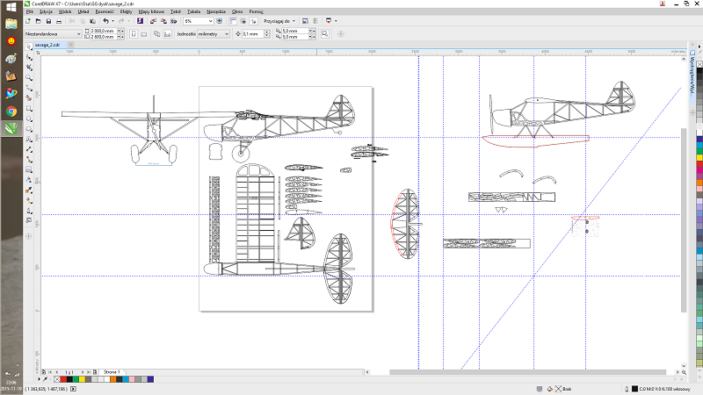Select the Zoom tool in the toolbox
This screenshot has width=703, height=395.
coord(30,77)
